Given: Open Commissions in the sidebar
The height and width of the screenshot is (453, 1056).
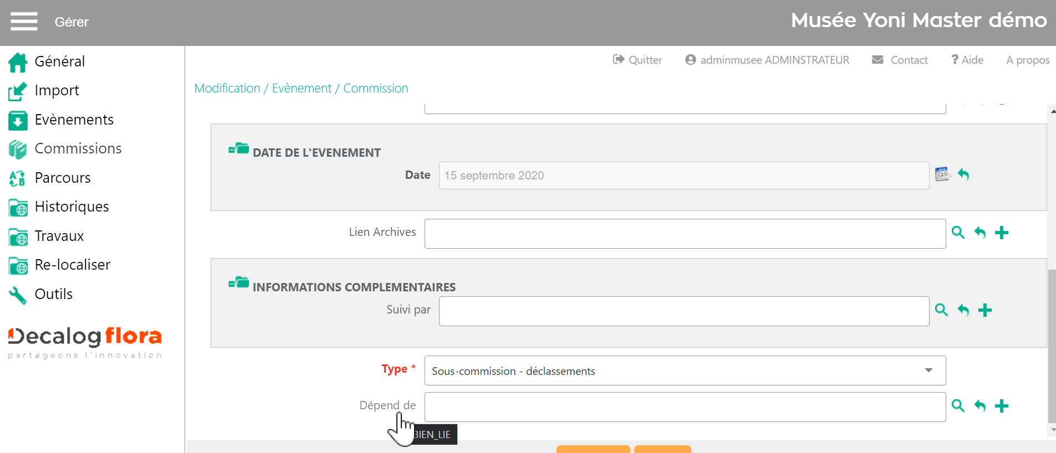Looking at the screenshot, I should [x=78, y=148].
